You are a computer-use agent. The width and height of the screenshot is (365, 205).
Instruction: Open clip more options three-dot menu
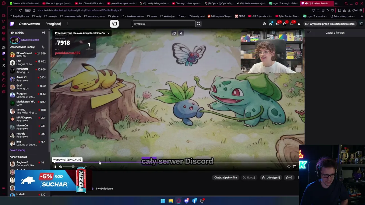tap(298, 178)
